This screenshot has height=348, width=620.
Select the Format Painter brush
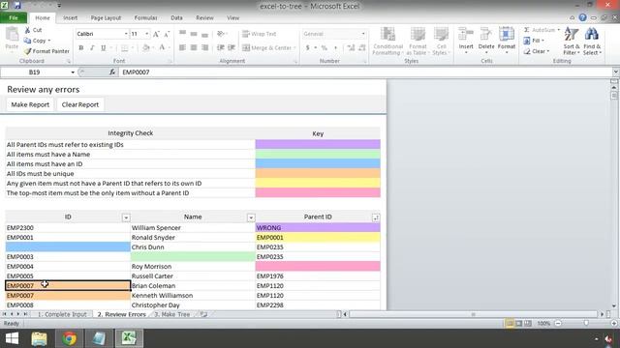(x=27, y=51)
